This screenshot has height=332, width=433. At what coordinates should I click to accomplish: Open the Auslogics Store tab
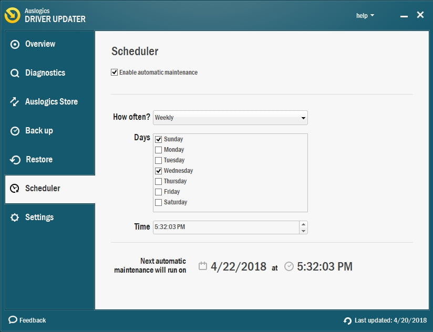tap(50, 102)
